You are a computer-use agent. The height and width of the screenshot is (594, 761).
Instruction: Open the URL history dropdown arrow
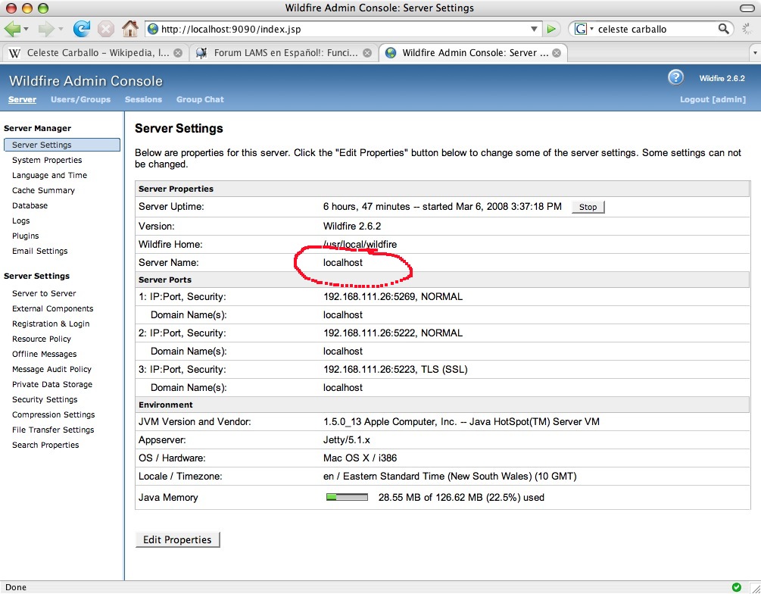535,29
